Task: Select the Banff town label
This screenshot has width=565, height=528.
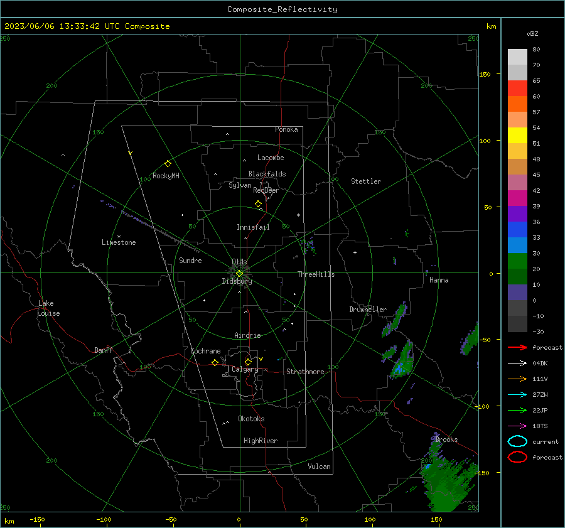Action: [x=104, y=350]
